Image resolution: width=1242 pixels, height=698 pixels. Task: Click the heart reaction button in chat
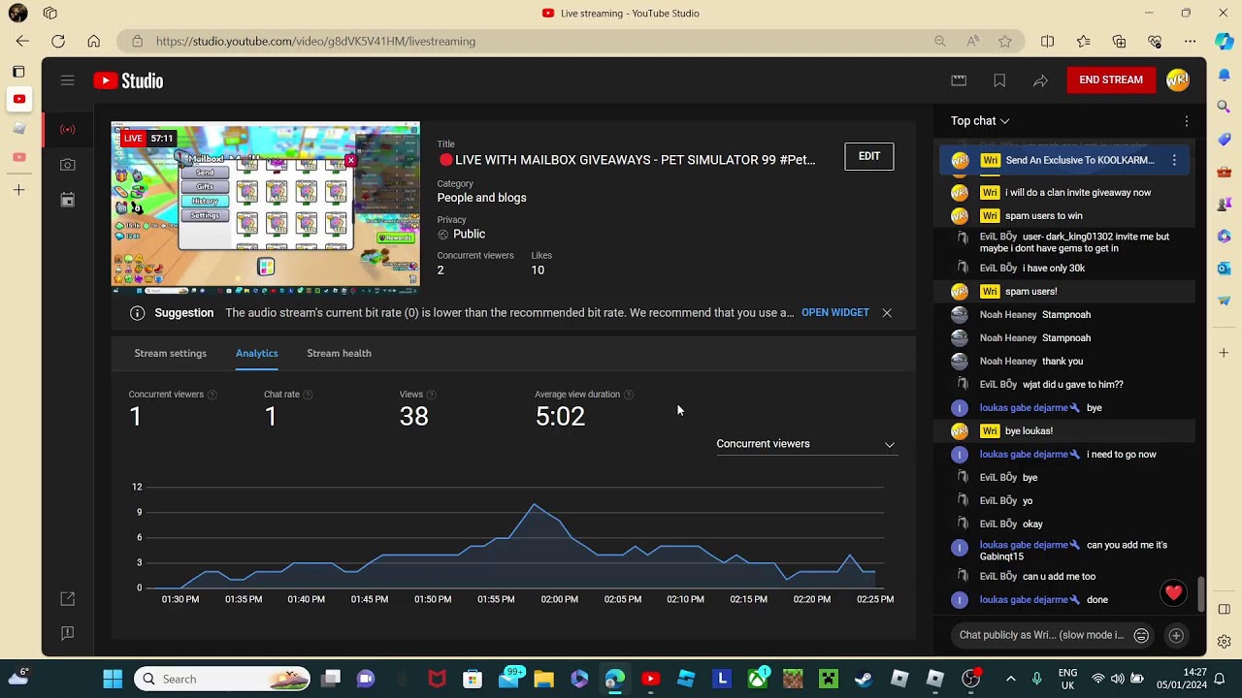tap(1174, 592)
